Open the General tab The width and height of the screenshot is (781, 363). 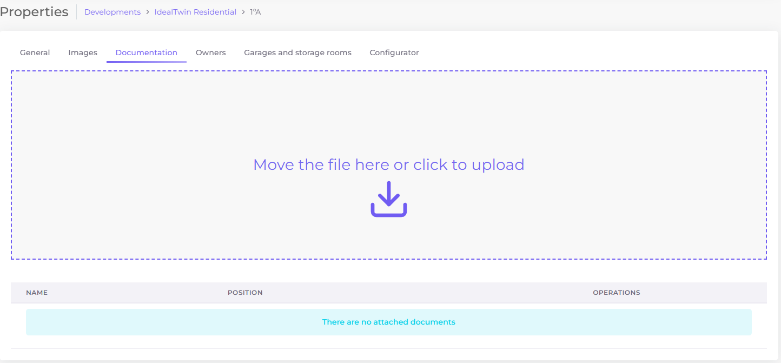click(x=35, y=52)
